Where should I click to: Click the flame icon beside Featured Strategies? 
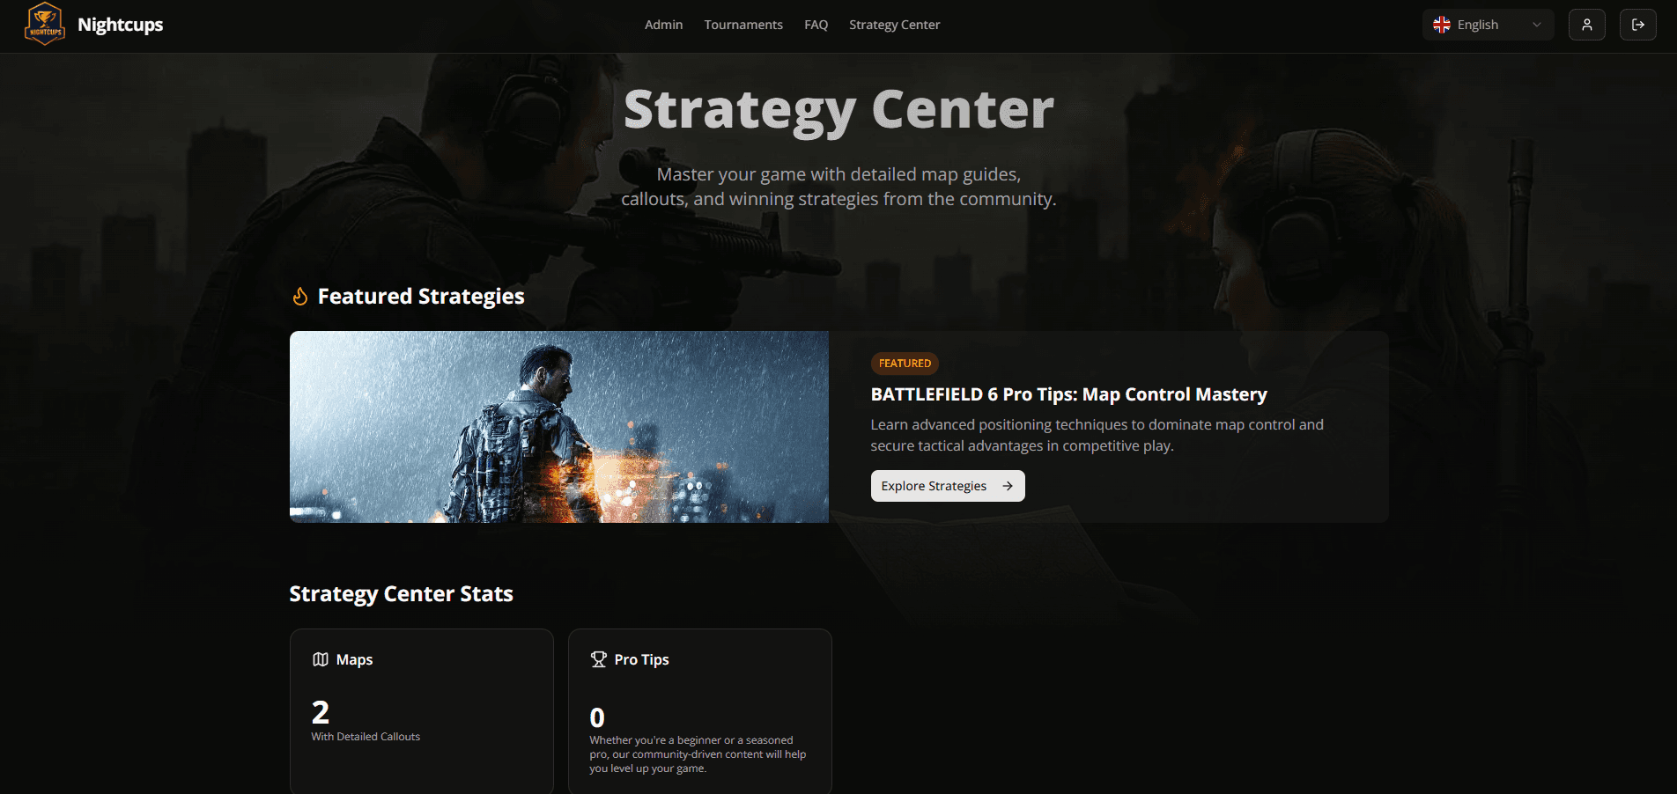(300, 297)
